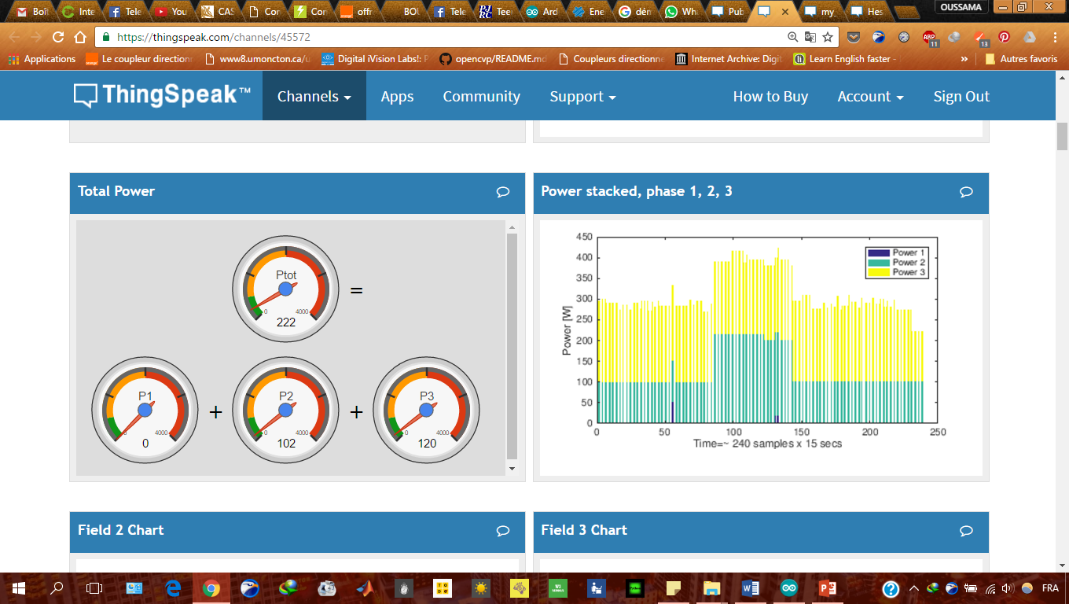1069x604 pixels.
Task: Open the Support dropdown
Action: pos(582,96)
